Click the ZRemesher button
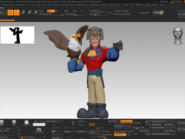Image resolution: width=185 pixels, height=139 pixels. click(x=123, y=126)
